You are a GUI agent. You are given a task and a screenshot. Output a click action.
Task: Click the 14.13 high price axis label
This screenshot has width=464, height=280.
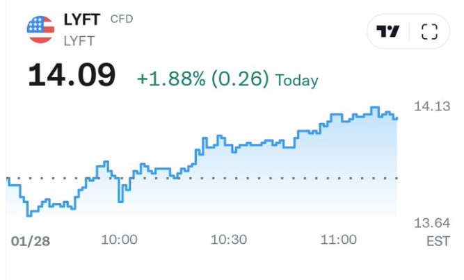point(431,106)
